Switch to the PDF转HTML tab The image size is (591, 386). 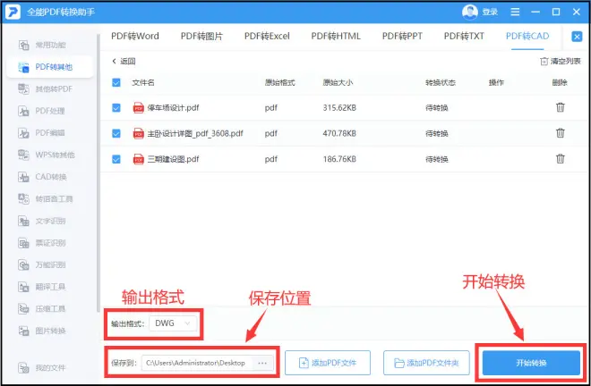click(336, 36)
